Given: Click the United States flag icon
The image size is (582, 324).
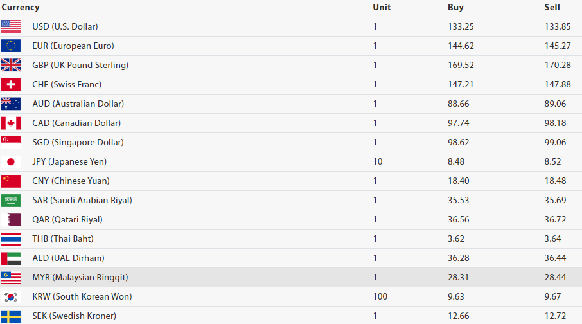Looking at the screenshot, I should (11, 26).
